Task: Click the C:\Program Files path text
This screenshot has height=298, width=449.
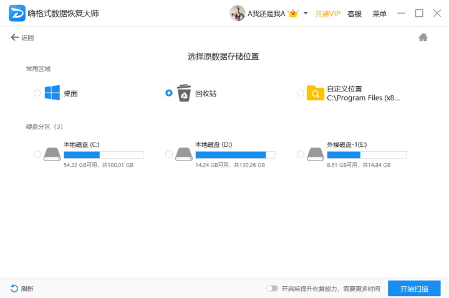Action: 363,98
